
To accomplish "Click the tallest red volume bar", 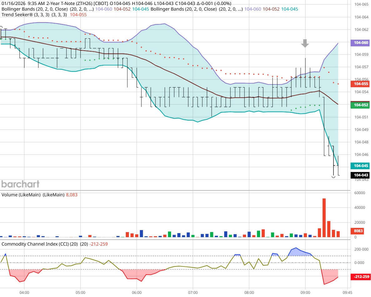I will tap(324, 218).
